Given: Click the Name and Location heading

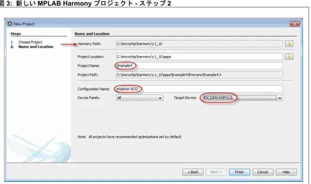Looking at the screenshot, I should [92, 34].
